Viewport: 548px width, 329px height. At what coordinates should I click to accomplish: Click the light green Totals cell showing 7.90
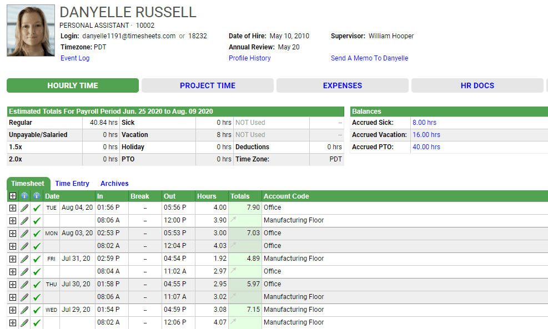(x=244, y=207)
